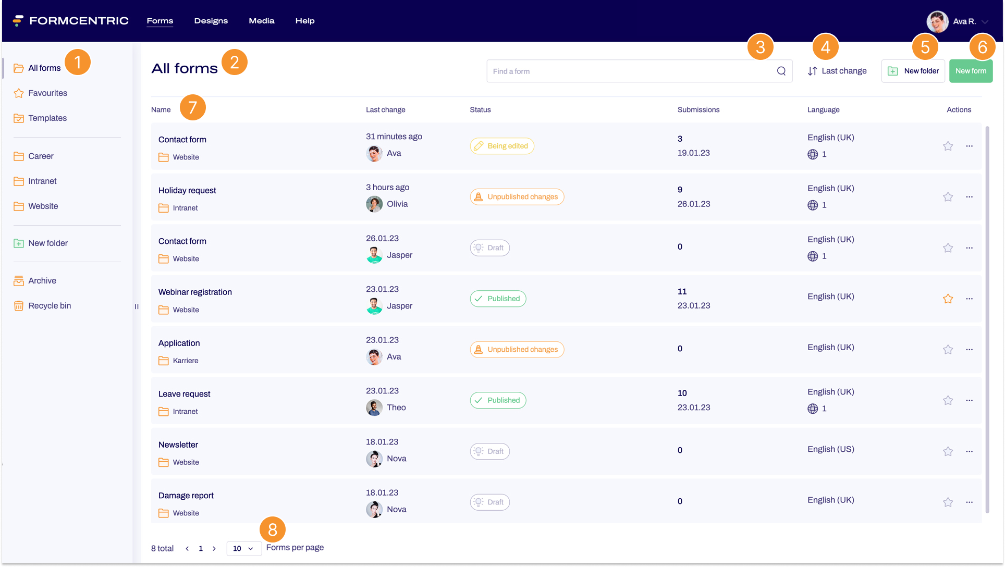Open the Help menu
The width and height of the screenshot is (1005, 567).
click(304, 21)
